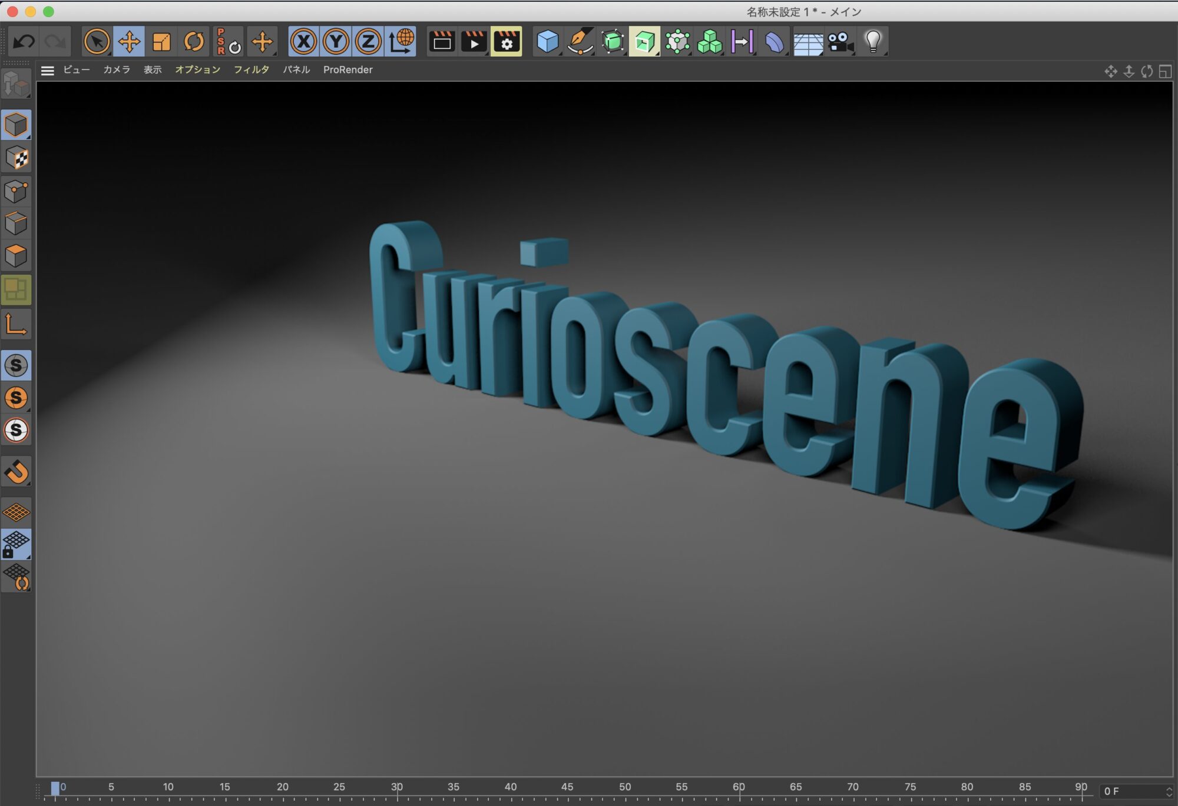Open the オプション menu
1178x806 pixels.
click(197, 70)
